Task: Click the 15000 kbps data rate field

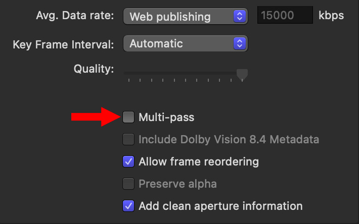Action: point(285,15)
